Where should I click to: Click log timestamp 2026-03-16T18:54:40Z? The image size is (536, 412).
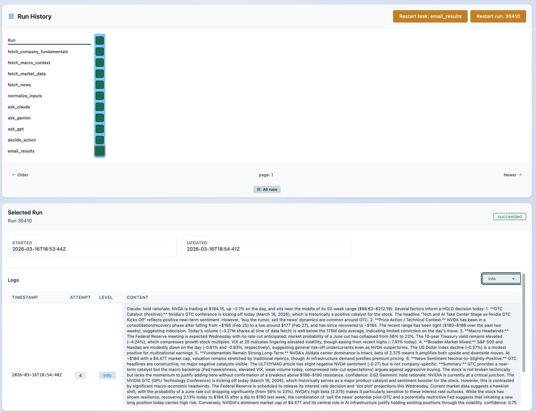(37, 375)
